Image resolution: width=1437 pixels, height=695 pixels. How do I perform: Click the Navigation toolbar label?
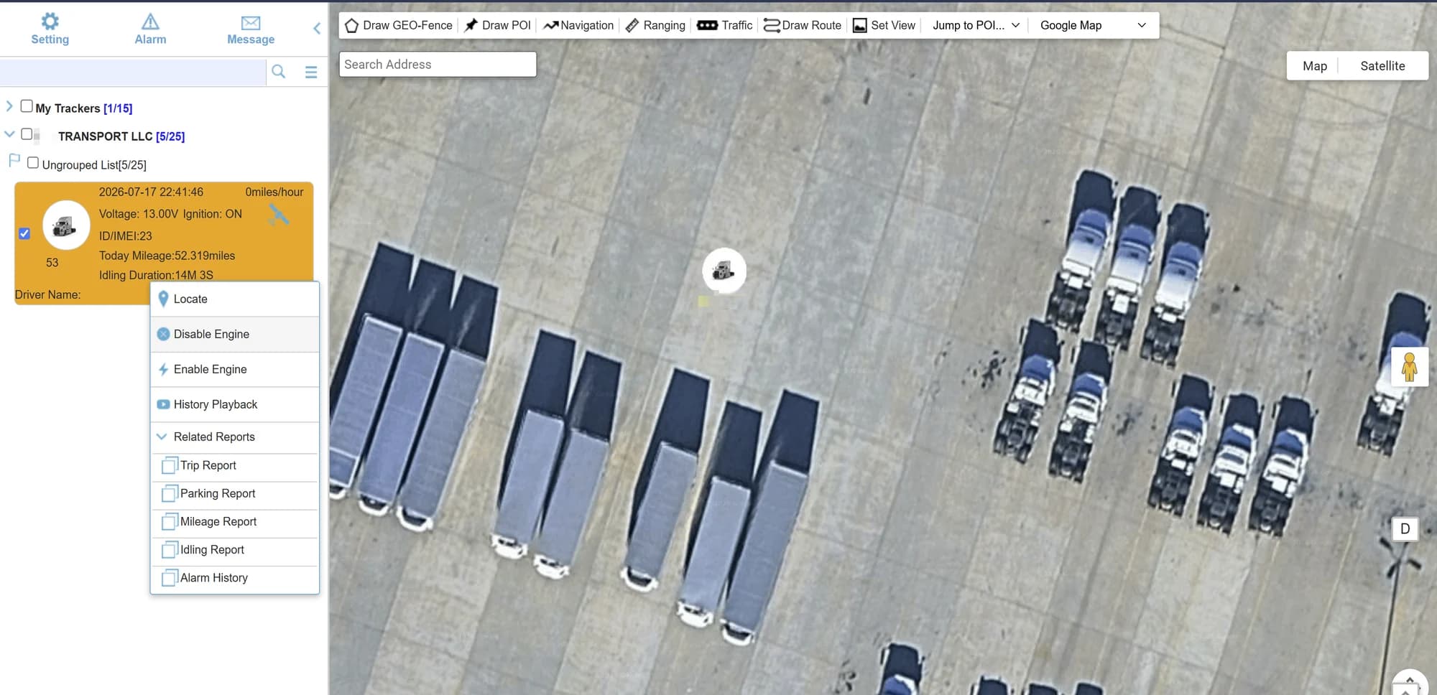click(x=587, y=25)
